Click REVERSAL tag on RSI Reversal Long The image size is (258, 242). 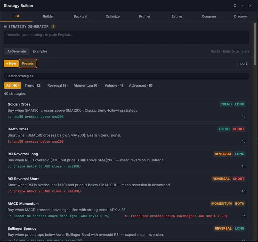[x=223, y=154]
